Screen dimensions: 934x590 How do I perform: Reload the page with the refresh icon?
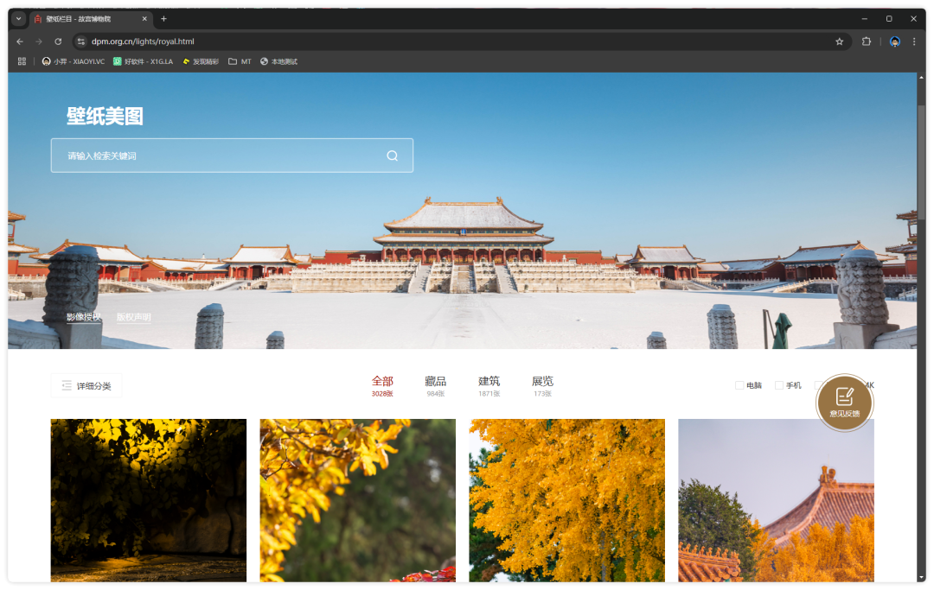click(x=58, y=41)
